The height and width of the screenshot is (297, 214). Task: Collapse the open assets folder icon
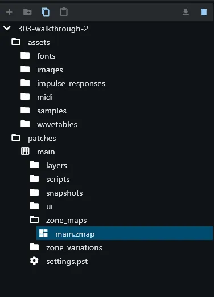tap(16, 42)
